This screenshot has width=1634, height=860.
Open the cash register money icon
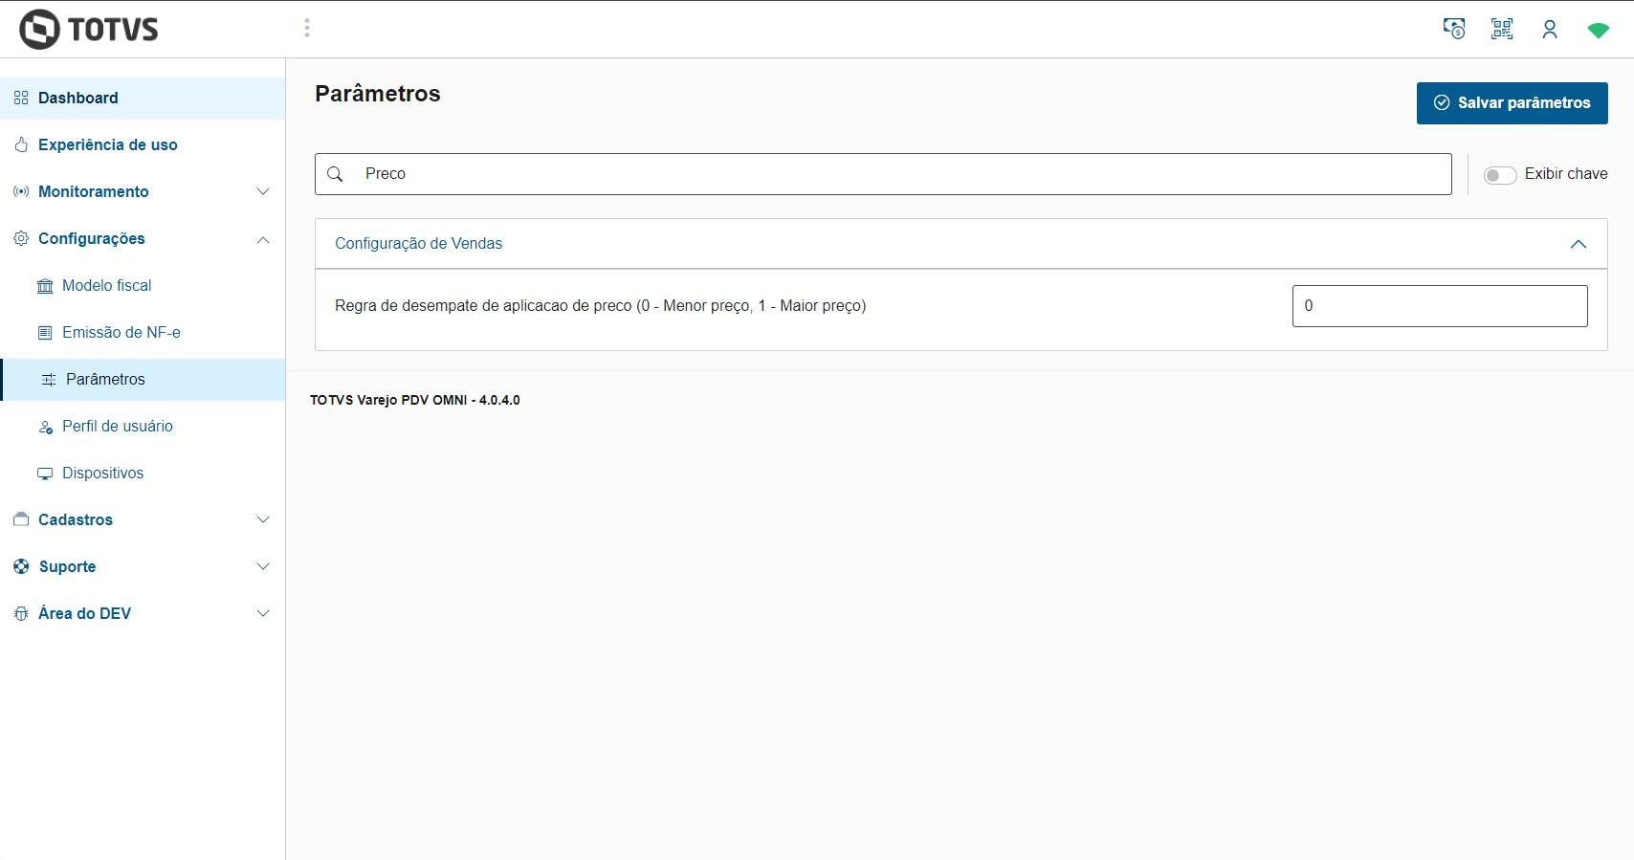coord(1454,29)
